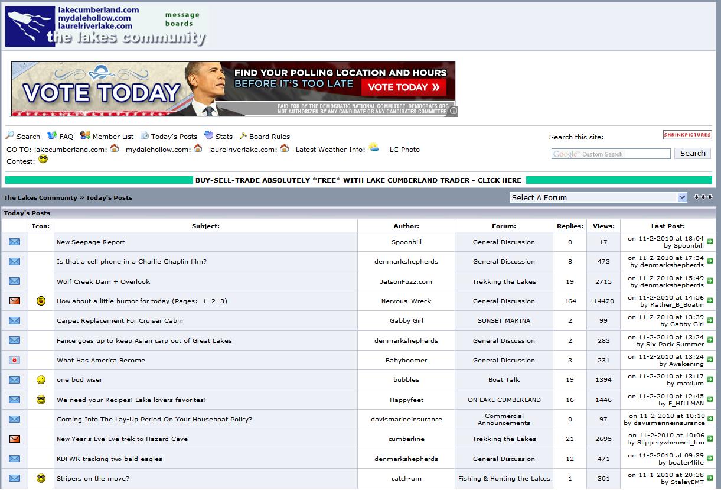This screenshot has height=490, width=721.
Task: Click last poster StaleyEMT
Action: (x=687, y=482)
